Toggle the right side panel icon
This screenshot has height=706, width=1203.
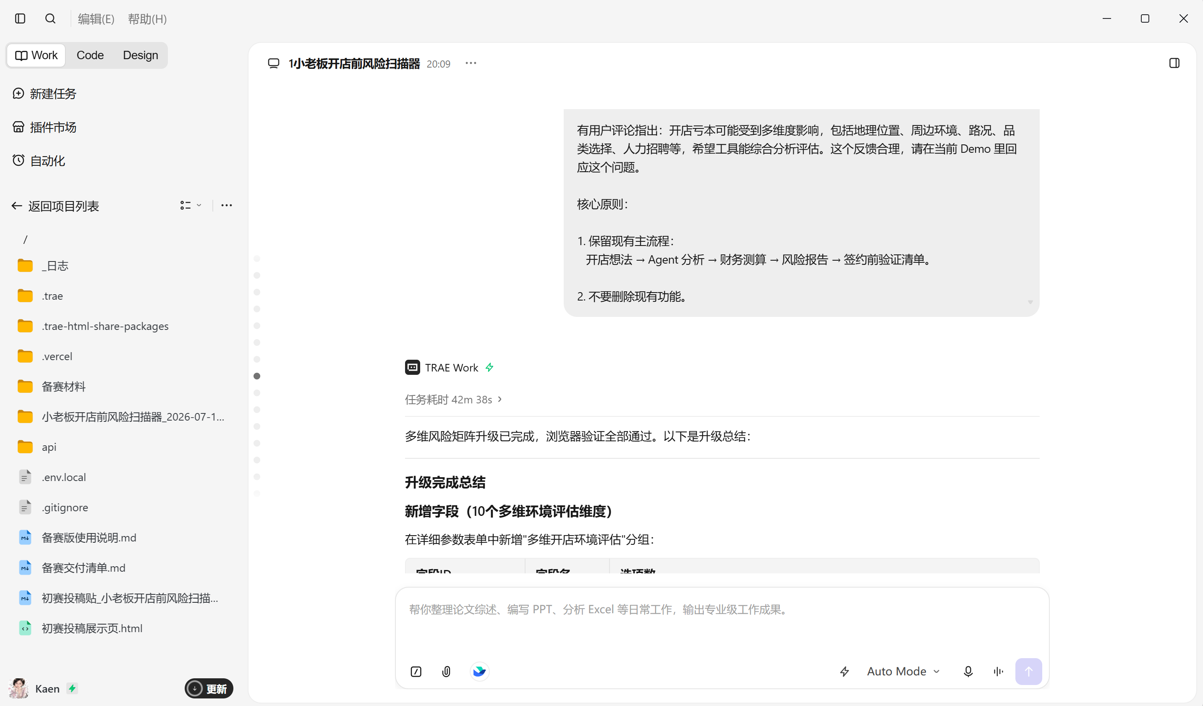[1174, 63]
